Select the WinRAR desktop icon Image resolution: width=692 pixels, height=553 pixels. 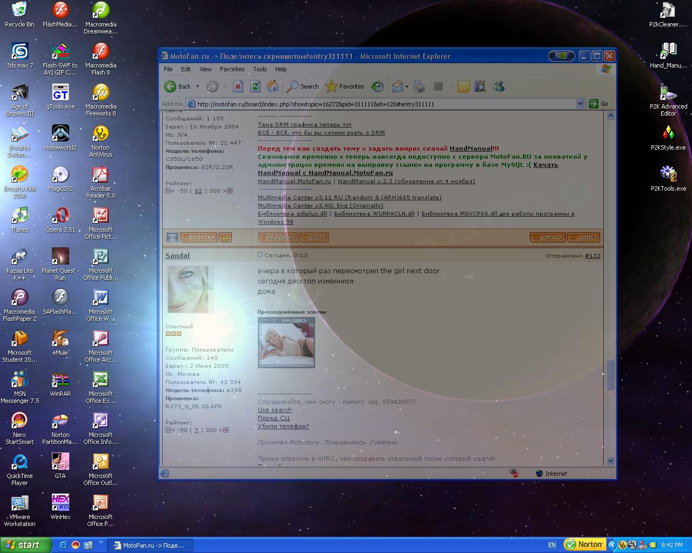tap(60, 384)
